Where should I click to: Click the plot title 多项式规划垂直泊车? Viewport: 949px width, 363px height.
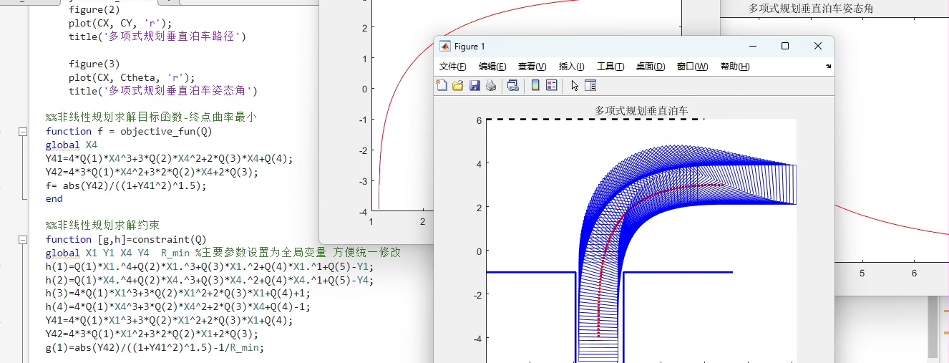click(641, 111)
